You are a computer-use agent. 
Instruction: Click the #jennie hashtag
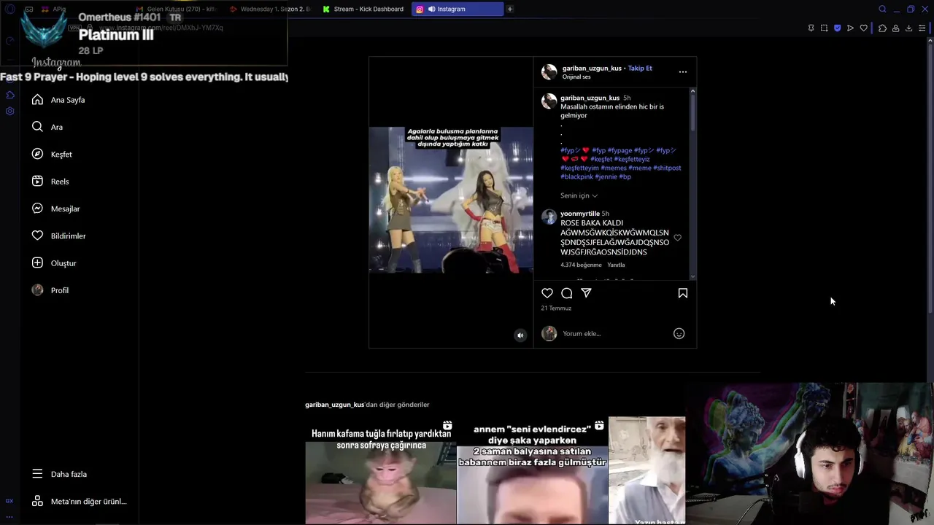[606, 176]
